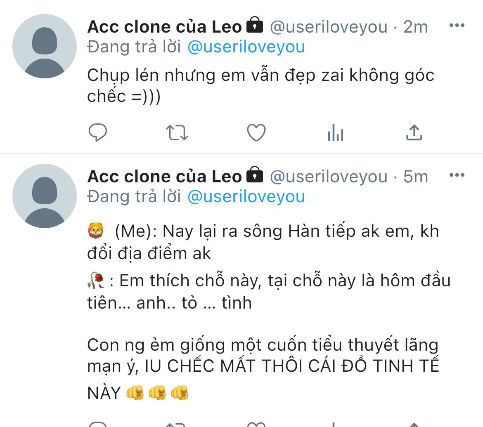This screenshot has height=427, width=483.
Task: Tap blue @useriloveyou mention in the 5m tweet
Action: point(246,197)
